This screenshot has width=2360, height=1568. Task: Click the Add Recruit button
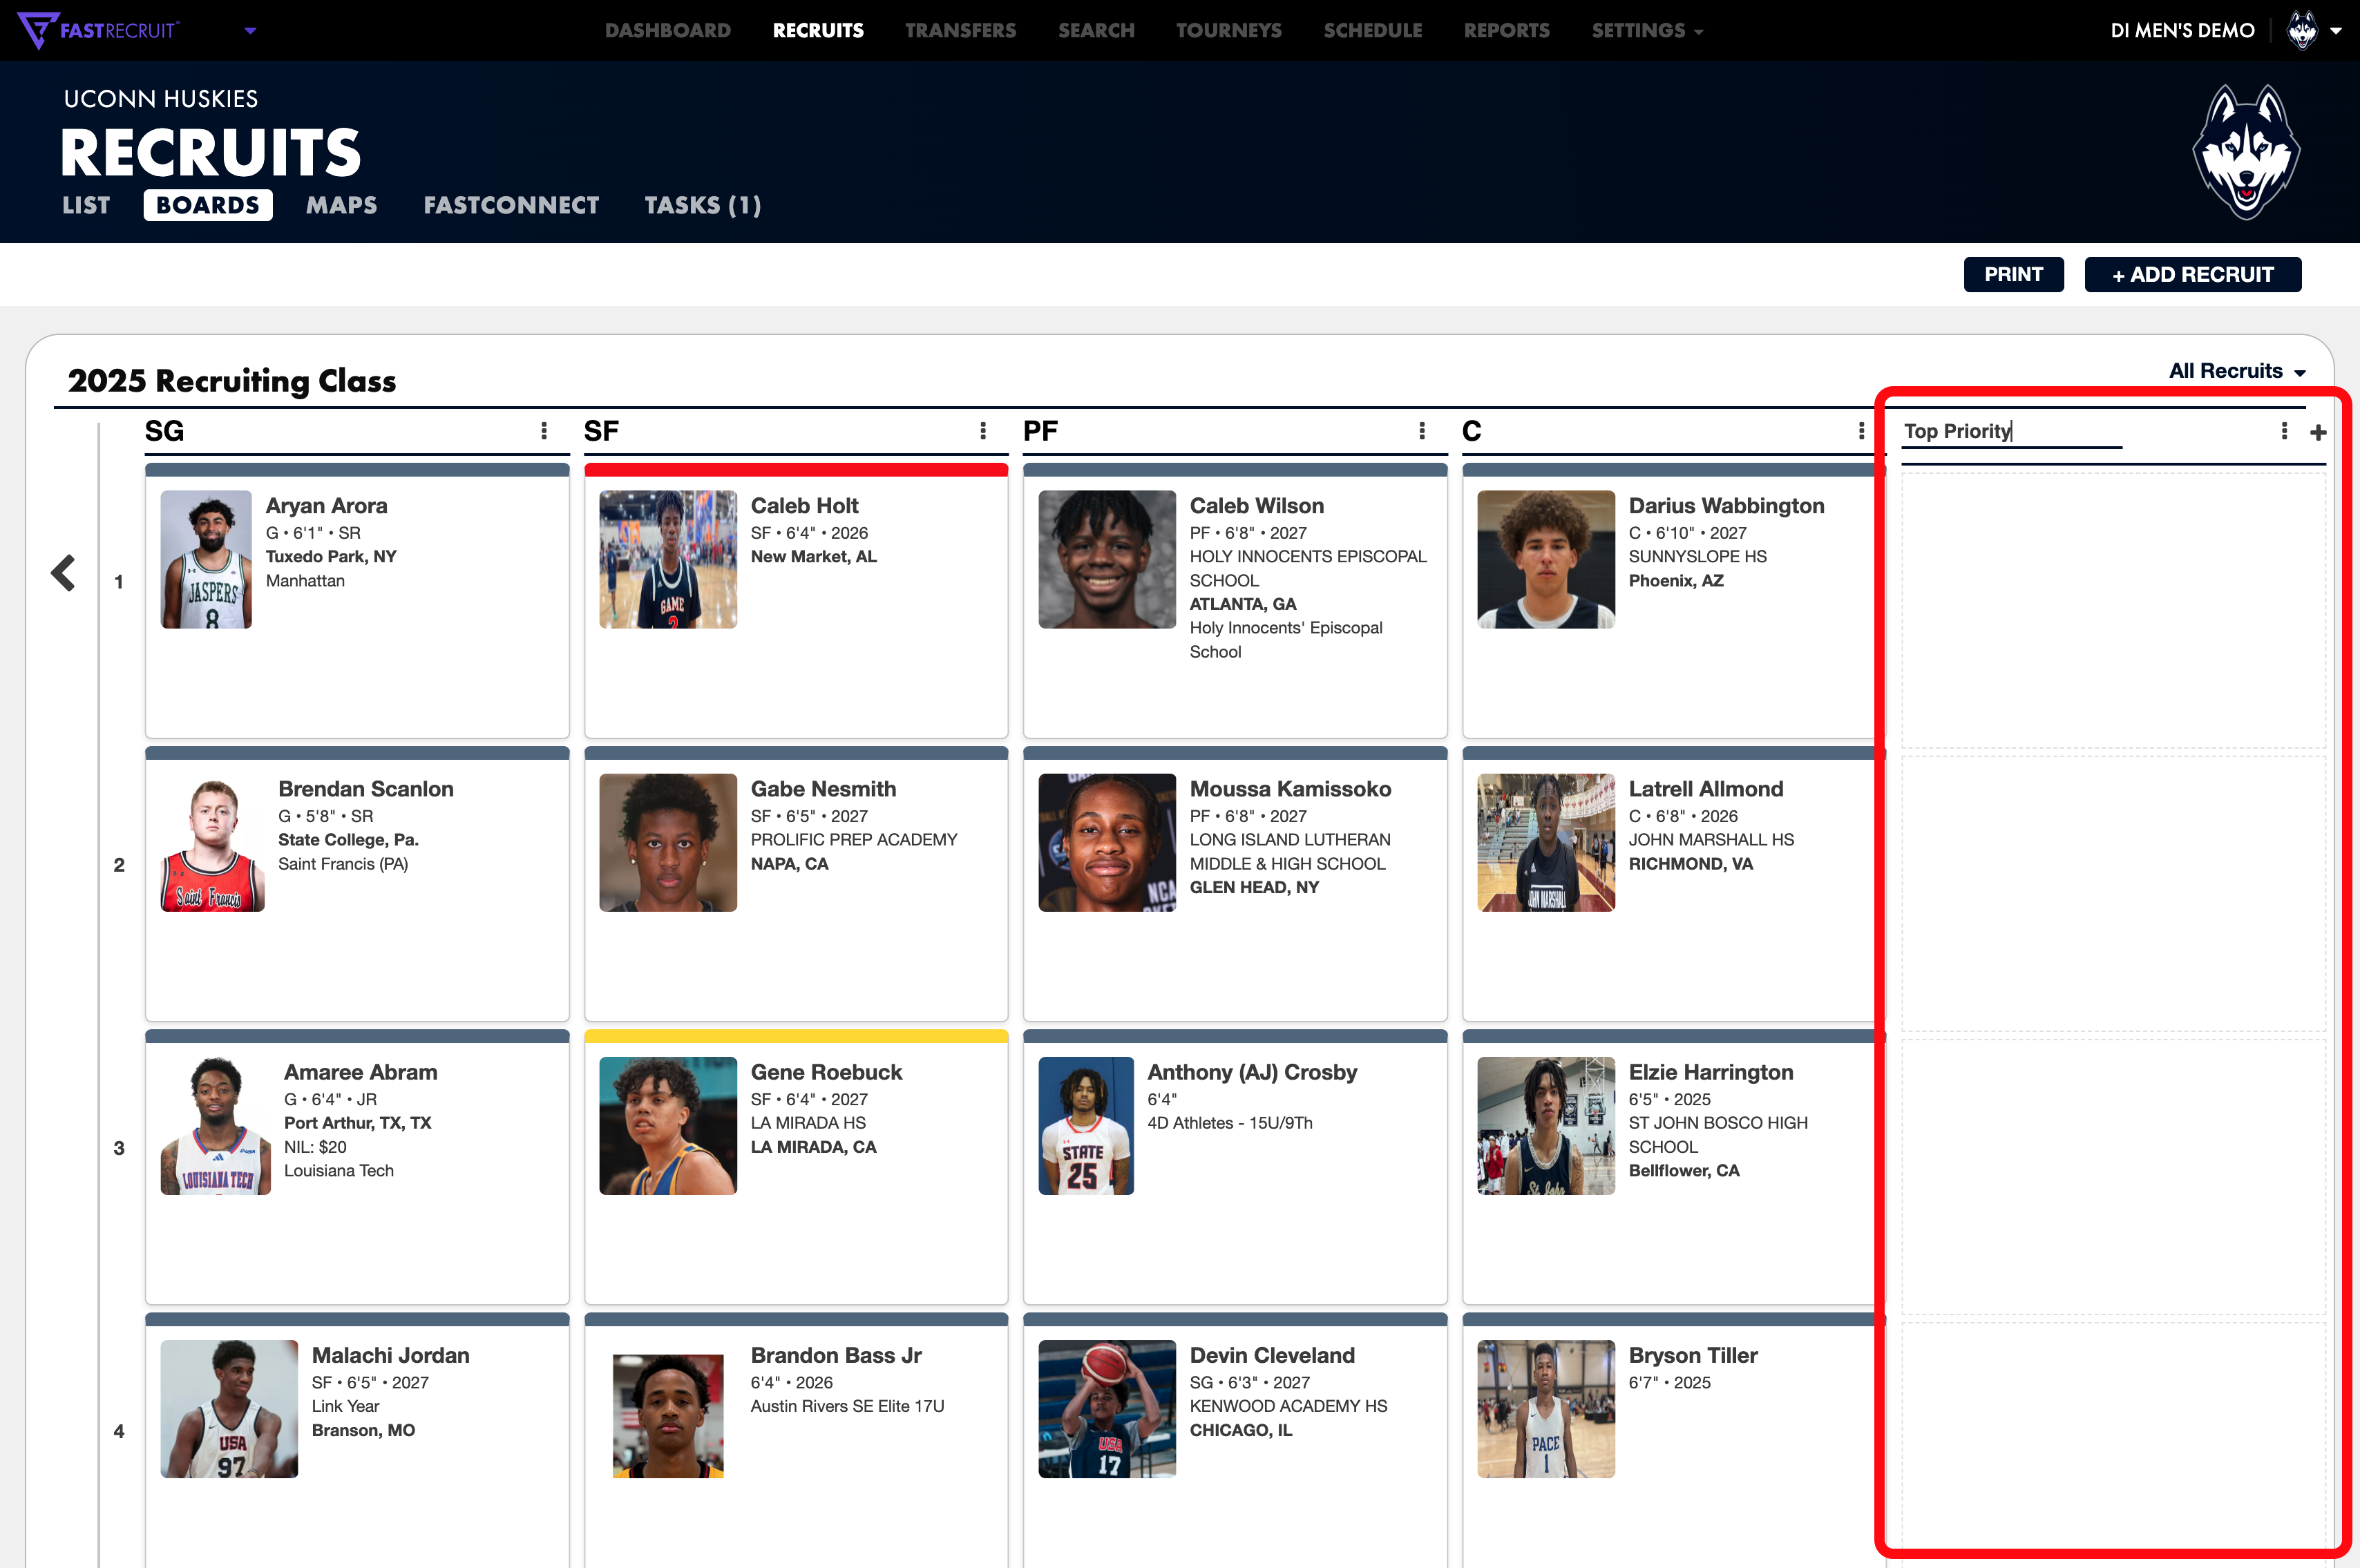(2192, 274)
